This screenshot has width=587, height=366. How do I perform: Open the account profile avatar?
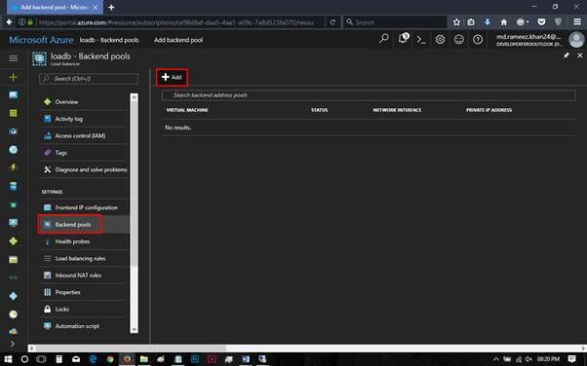tap(576, 40)
